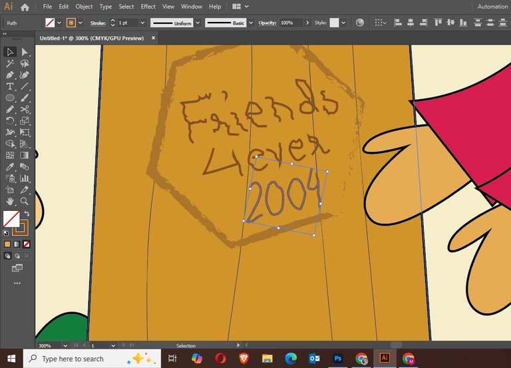The height and width of the screenshot is (368, 511).
Task: Switch toolbox to Color mode
Action: [7, 244]
